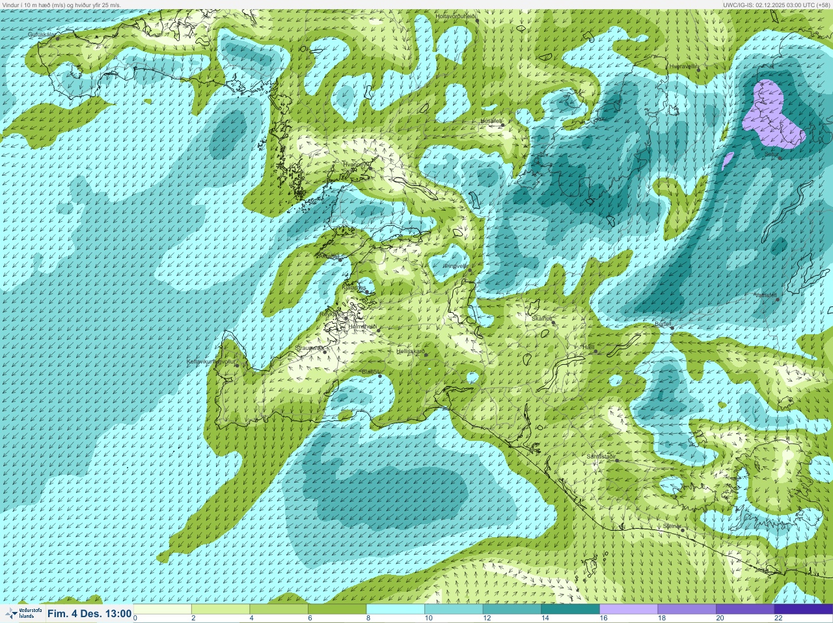Click the Steinar station label
Image resolution: width=833 pixels, height=623 pixels.
point(672,525)
